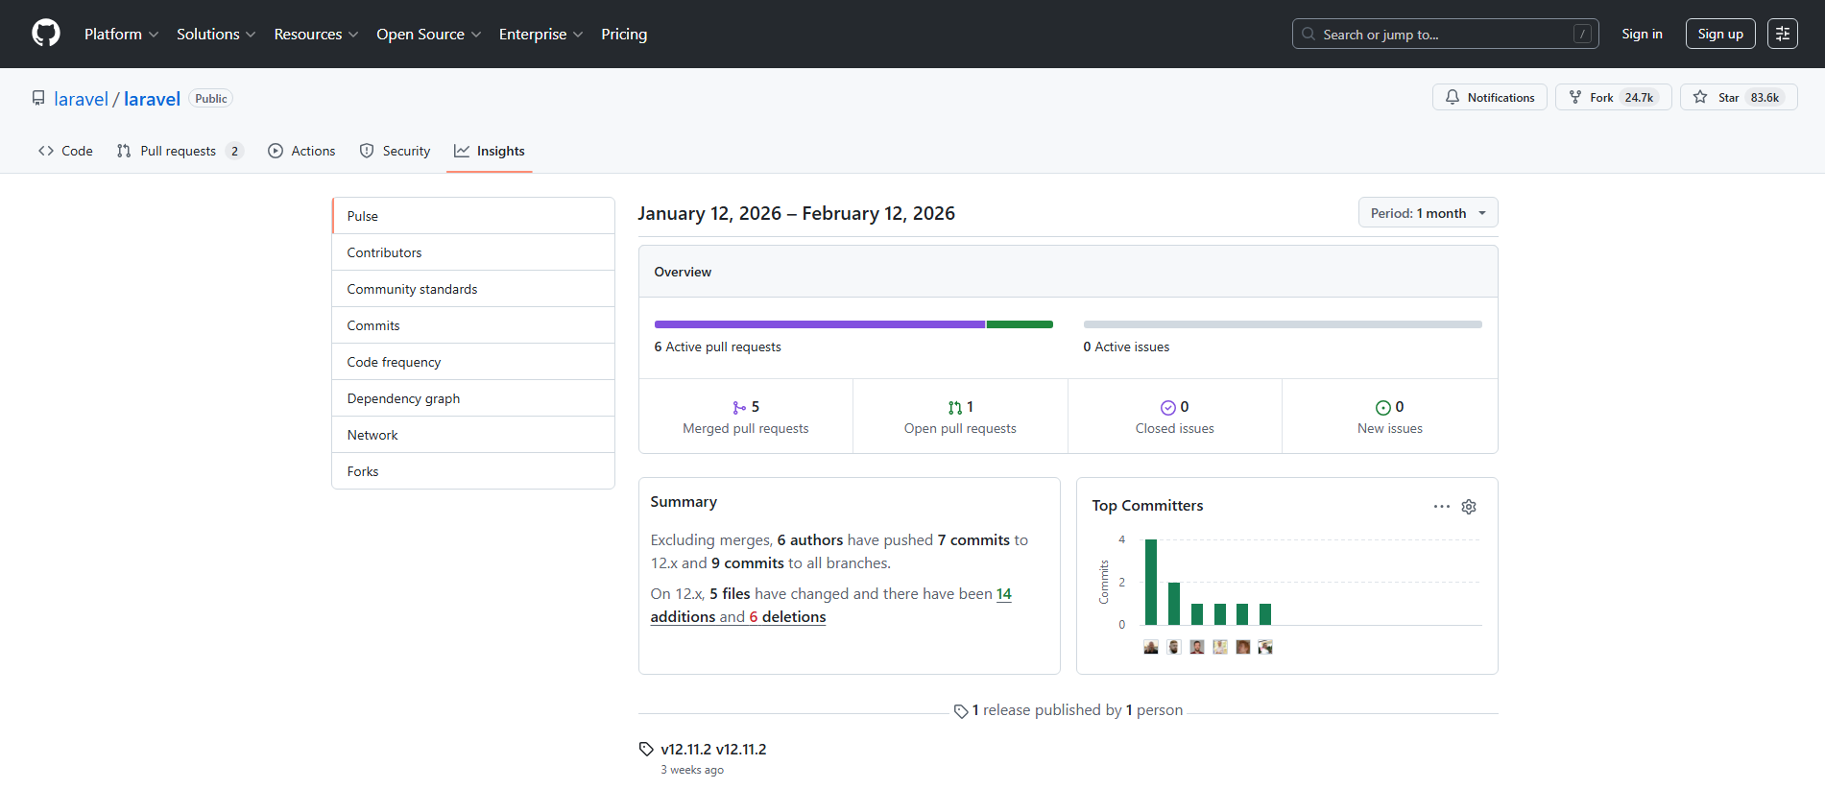Open Network in the sidebar
The image size is (1825, 789).
pos(473,435)
